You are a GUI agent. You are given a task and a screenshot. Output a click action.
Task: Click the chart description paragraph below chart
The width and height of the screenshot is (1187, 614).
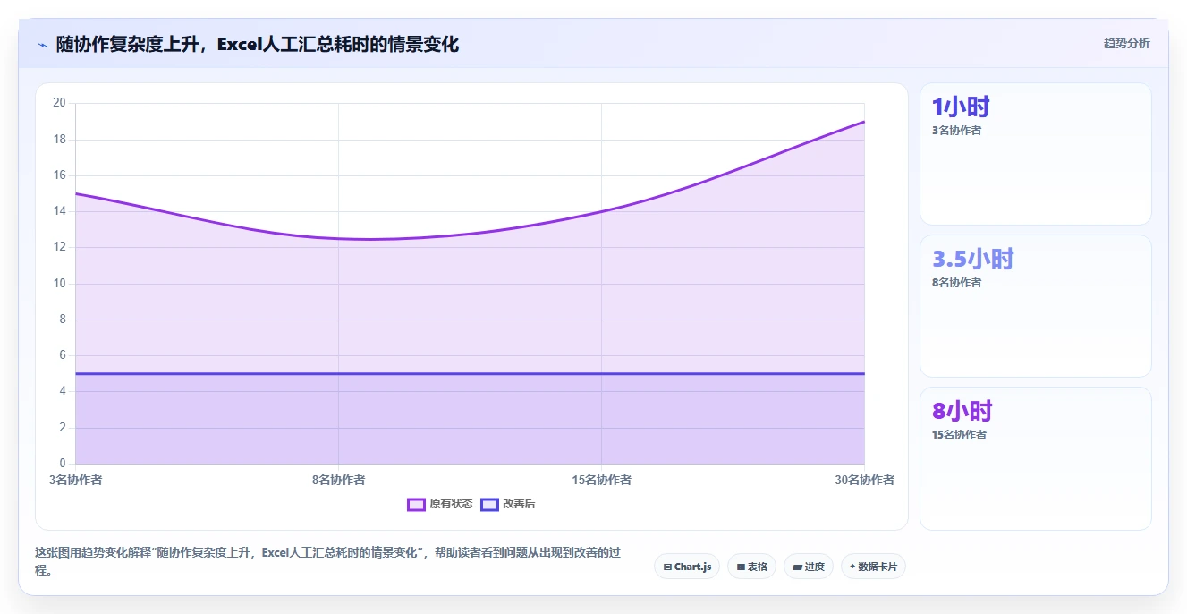[x=328, y=562]
